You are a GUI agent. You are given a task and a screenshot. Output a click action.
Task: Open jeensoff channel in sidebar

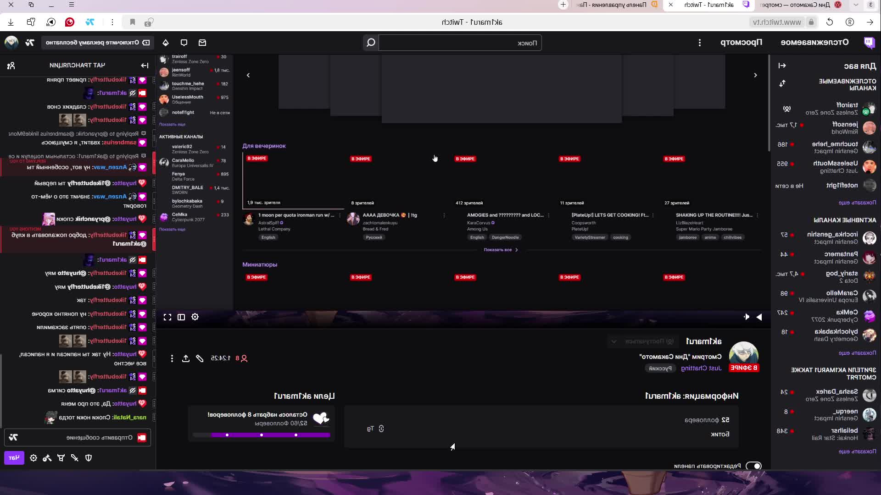826,128
